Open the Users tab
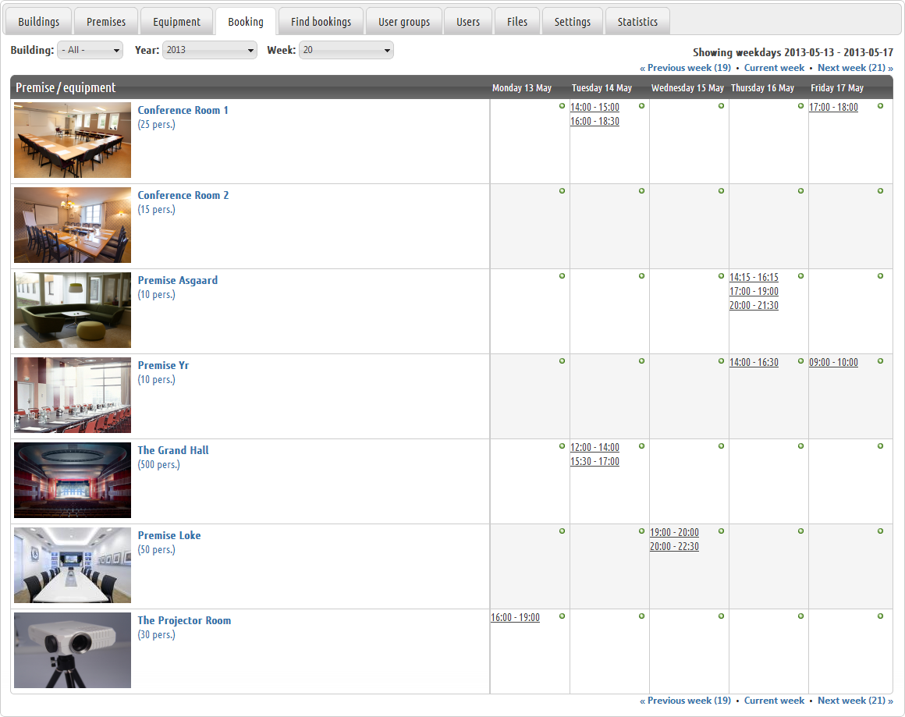Viewport: 905px width, 717px height. [468, 21]
